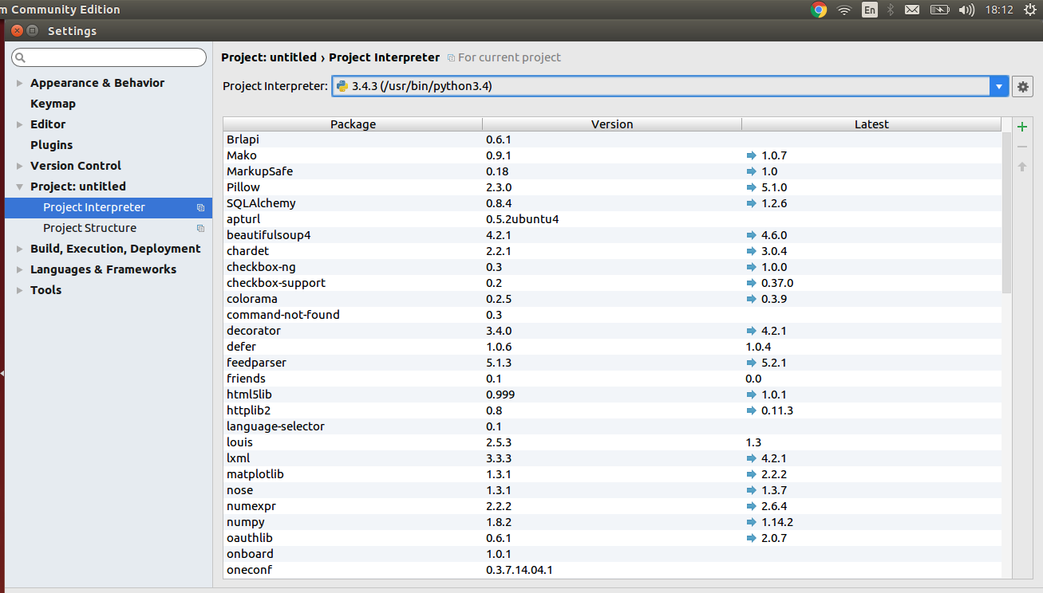Select the oneconf package row
Viewport: 1043px width, 593px height.
pos(612,570)
